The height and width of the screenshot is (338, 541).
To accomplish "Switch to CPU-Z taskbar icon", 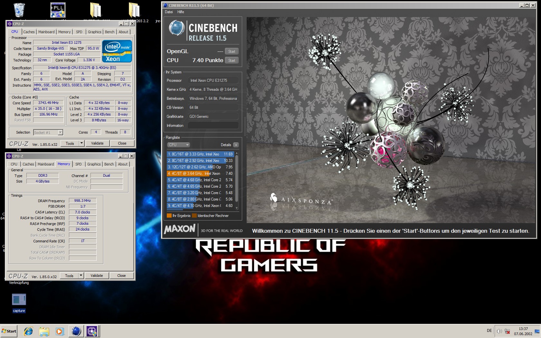I will tap(92, 331).
